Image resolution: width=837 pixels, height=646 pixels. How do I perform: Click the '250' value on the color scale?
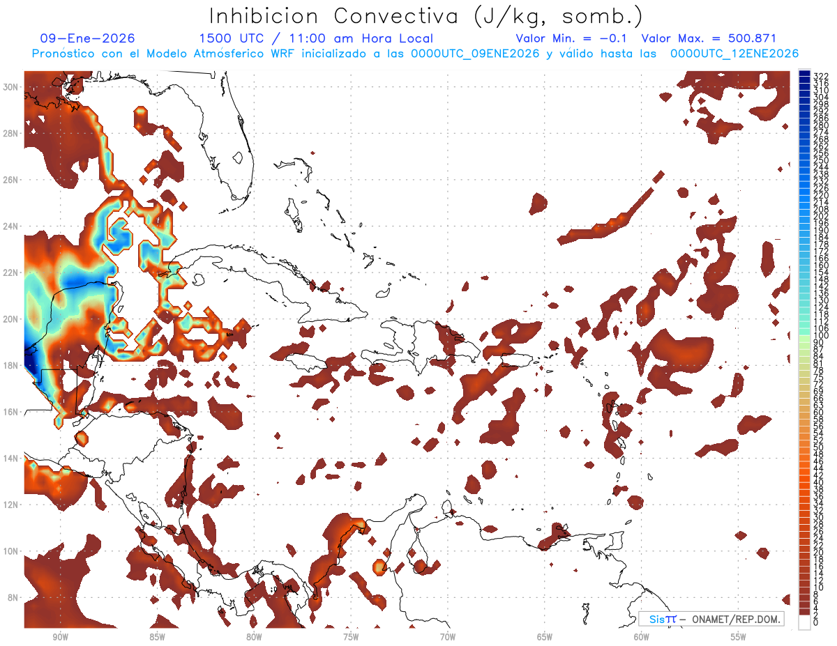pos(822,160)
